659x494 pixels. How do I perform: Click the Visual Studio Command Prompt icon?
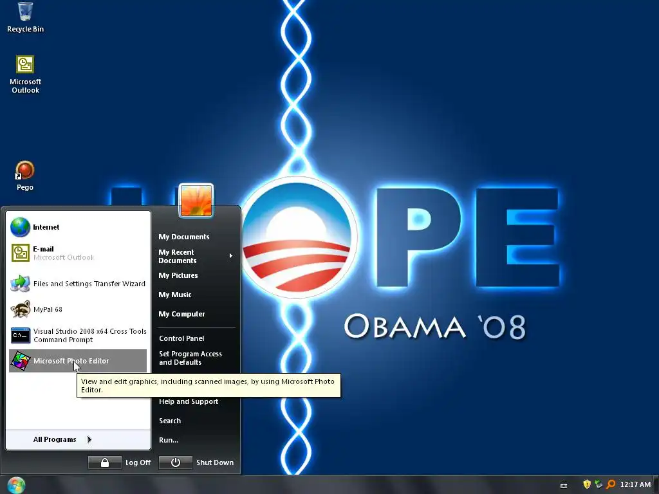coord(20,335)
